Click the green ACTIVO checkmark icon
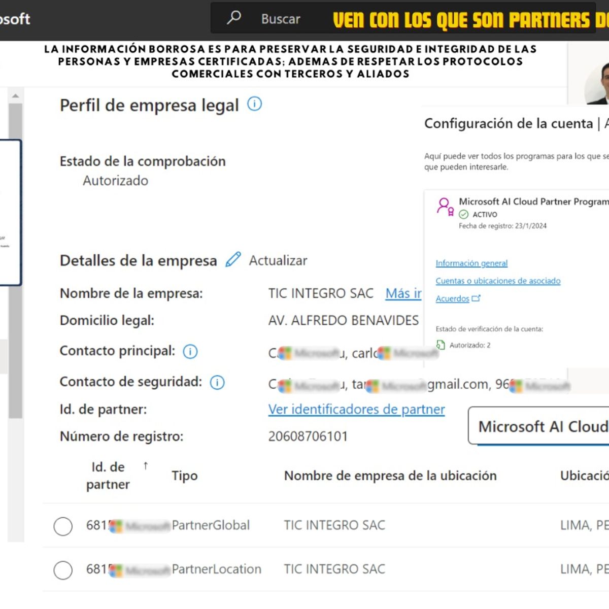 click(463, 214)
